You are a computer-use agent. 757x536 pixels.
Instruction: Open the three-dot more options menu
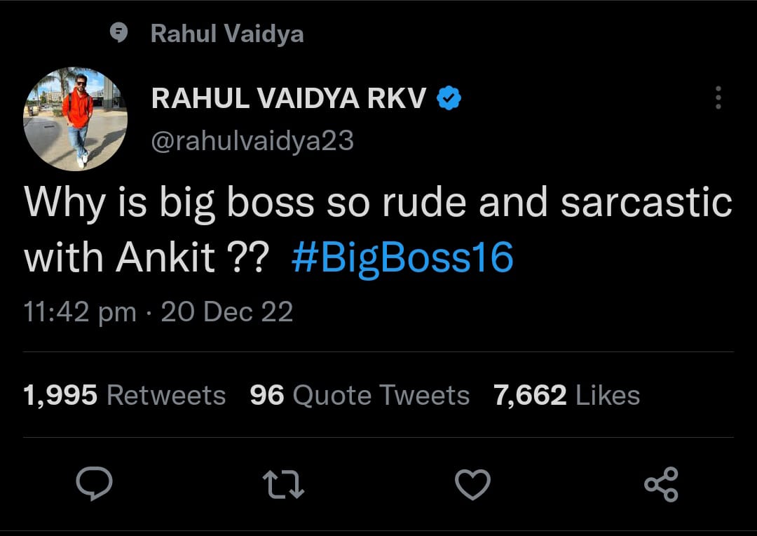[x=718, y=98]
